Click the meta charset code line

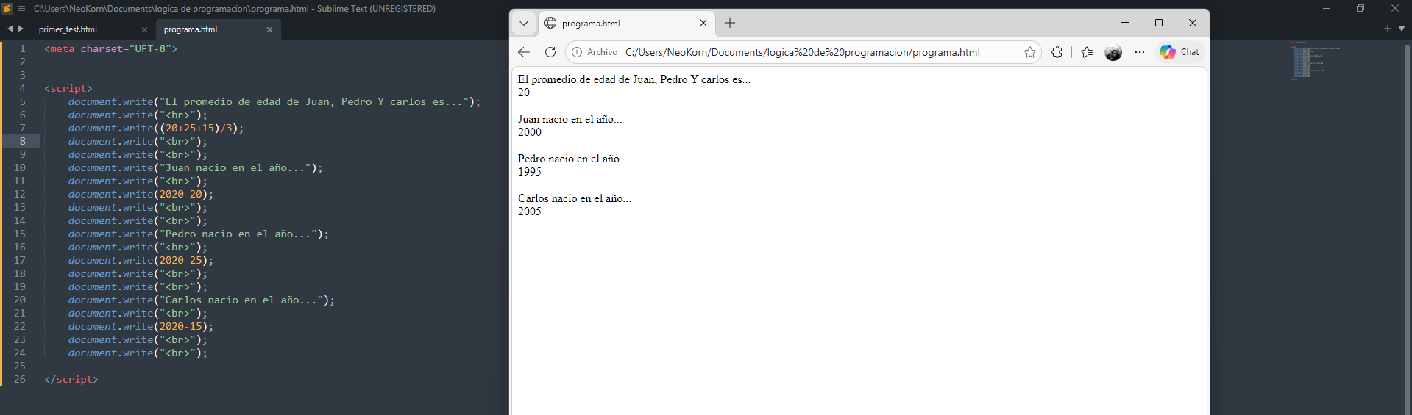111,48
